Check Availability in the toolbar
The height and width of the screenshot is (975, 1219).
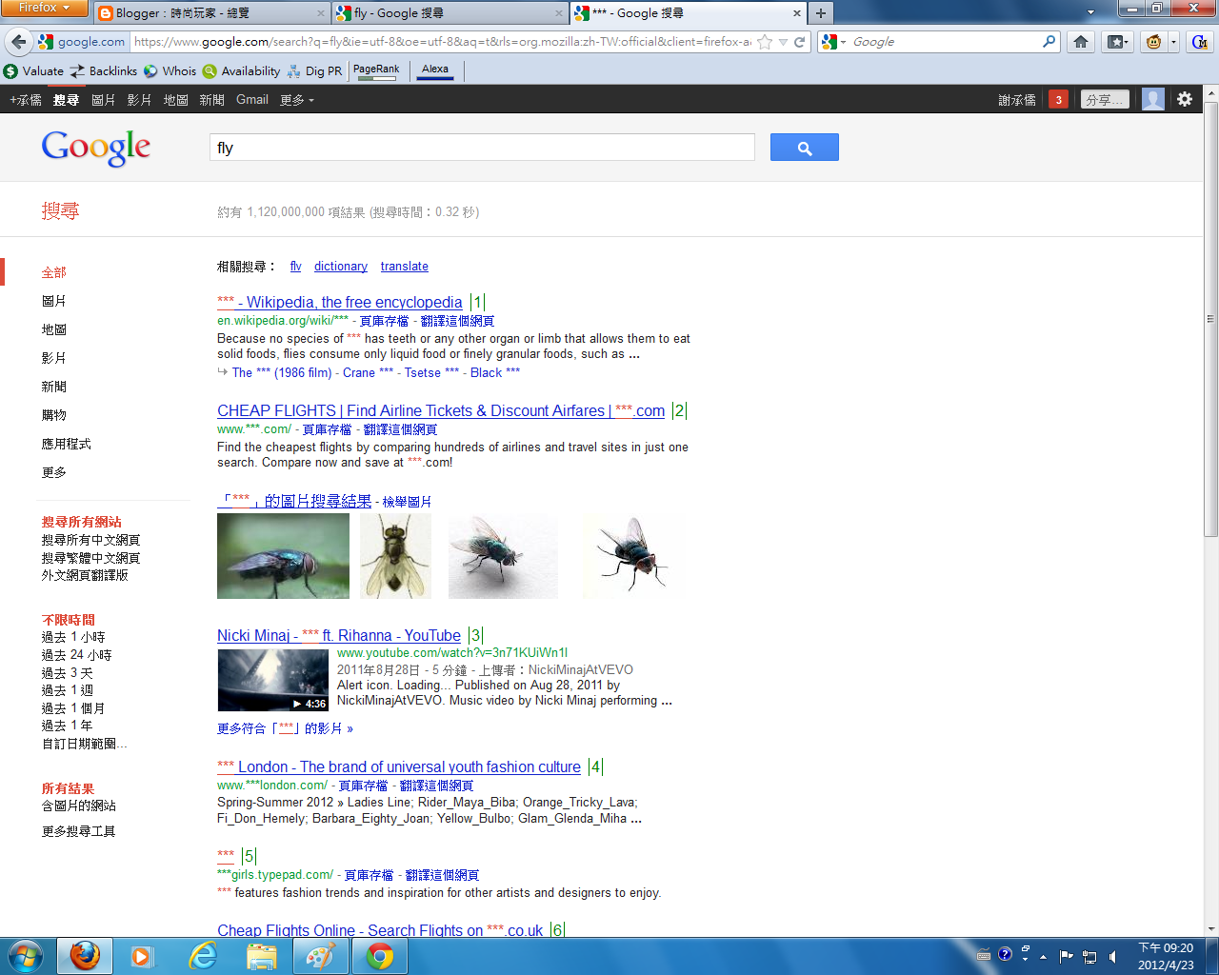(241, 71)
